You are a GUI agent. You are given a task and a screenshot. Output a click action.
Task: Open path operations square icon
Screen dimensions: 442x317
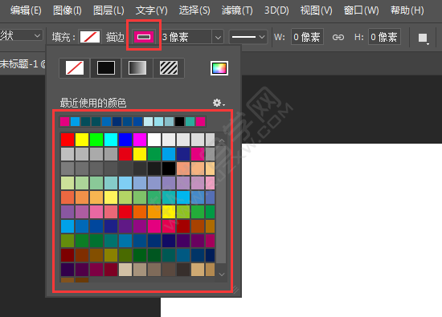pos(423,38)
